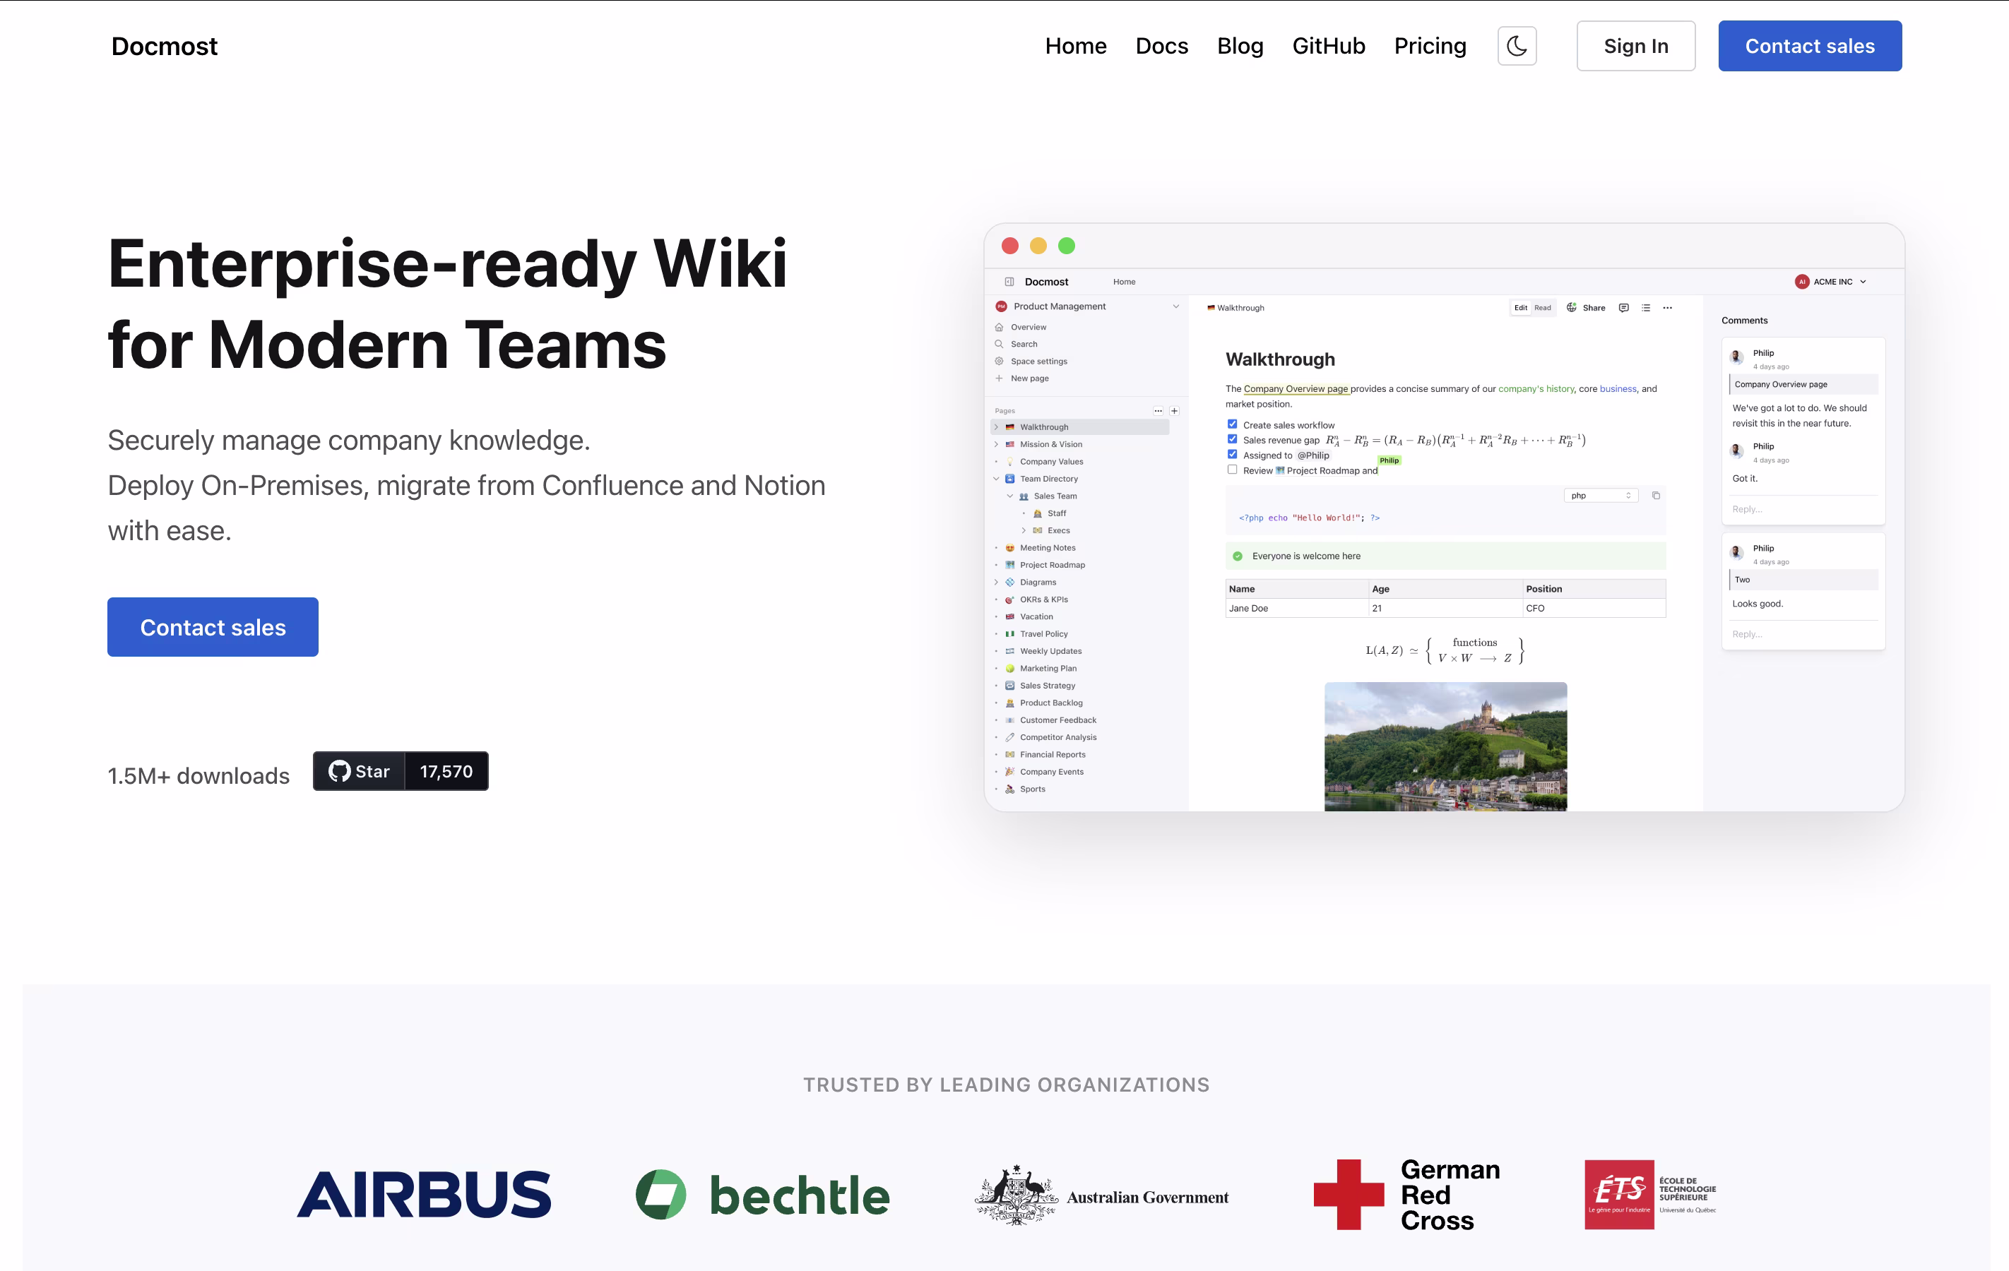
Task: Open the ACME INC workspace dropdown chevron
Action: (1863, 282)
